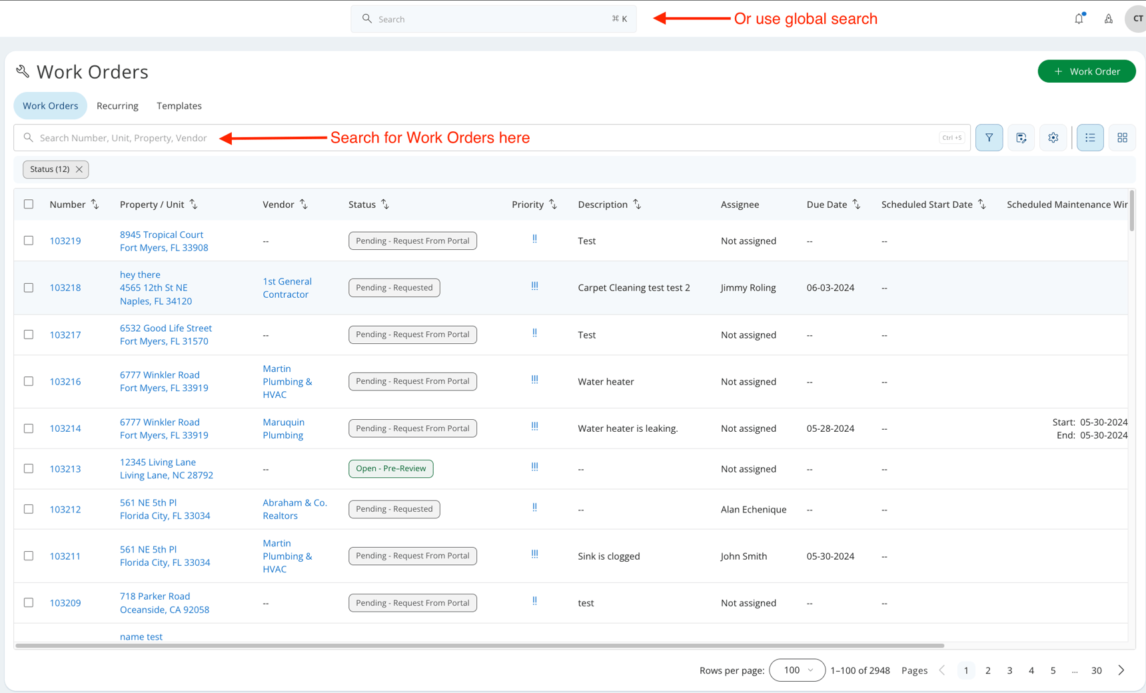Open the notifications bell
This screenshot has height=693, width=1146.
point(1079,18)
